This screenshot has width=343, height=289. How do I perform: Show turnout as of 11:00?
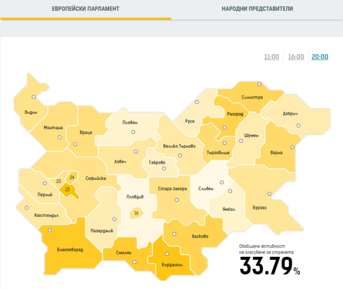tap(272, 57)
